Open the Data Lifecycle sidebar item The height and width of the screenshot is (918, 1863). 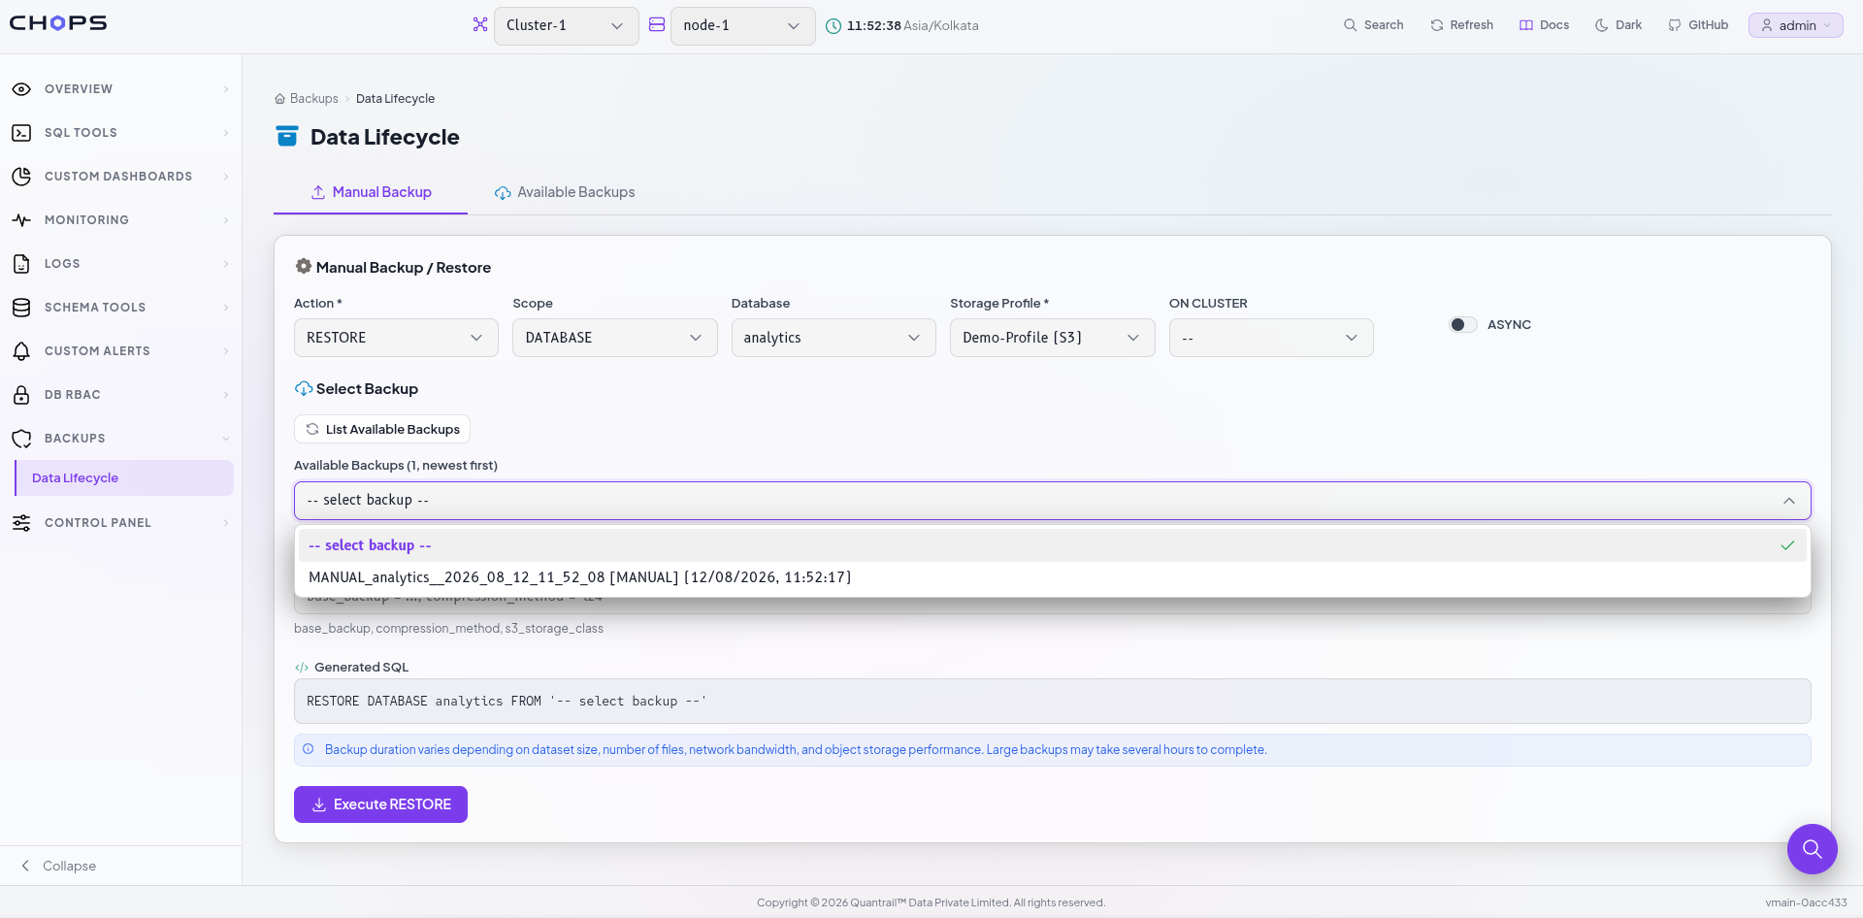click(x=124, y=478)
